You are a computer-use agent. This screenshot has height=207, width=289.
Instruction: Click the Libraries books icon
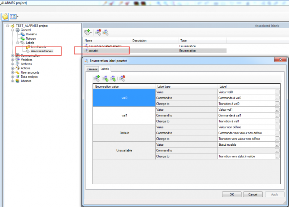click(17, 81)
